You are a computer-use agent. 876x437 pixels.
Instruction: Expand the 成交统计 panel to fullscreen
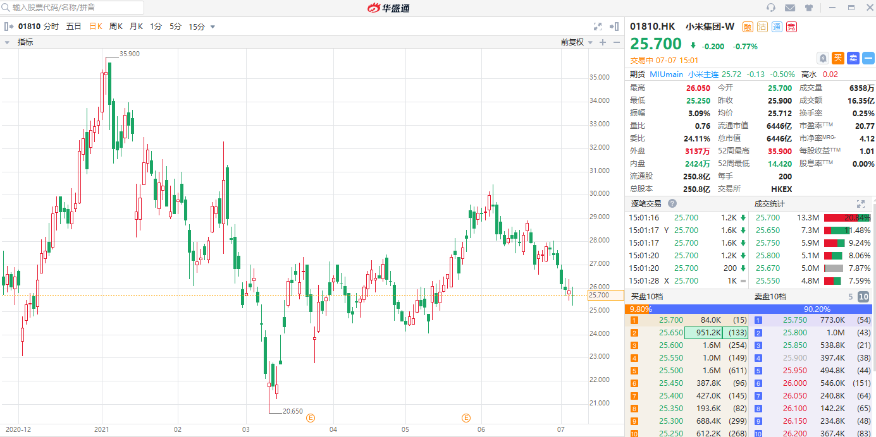pyautogui.click(x=860, y=203)
